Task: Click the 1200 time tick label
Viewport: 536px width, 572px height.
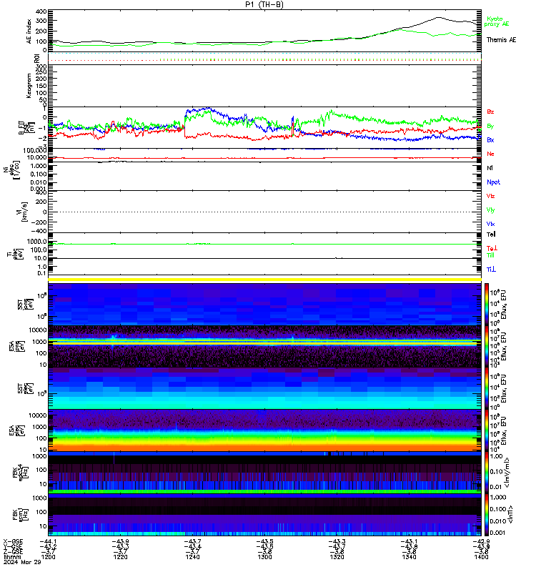Action: click(x=49, y=557)
